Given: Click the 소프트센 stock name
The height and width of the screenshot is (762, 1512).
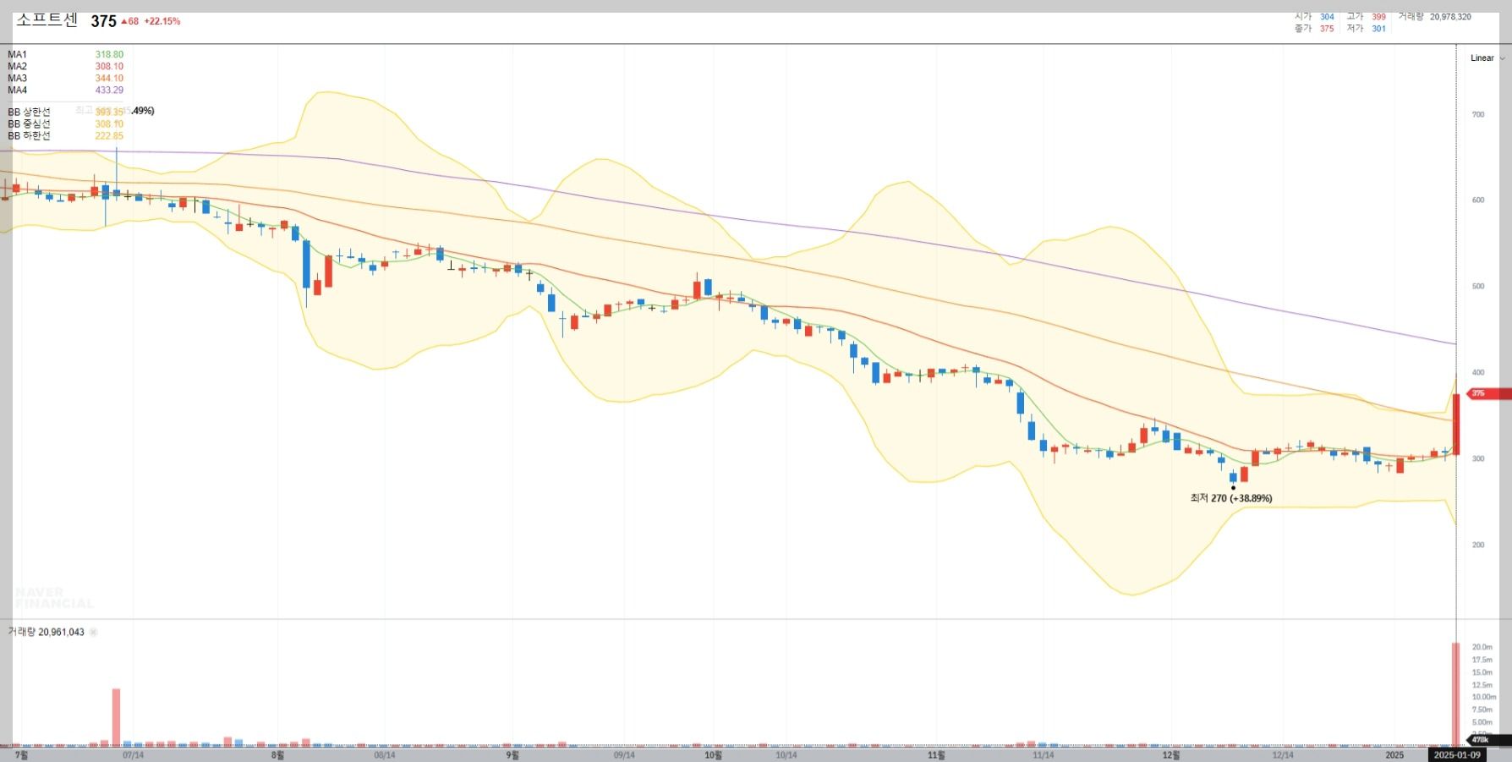Looking at the screenshot, I should point(47,20).
